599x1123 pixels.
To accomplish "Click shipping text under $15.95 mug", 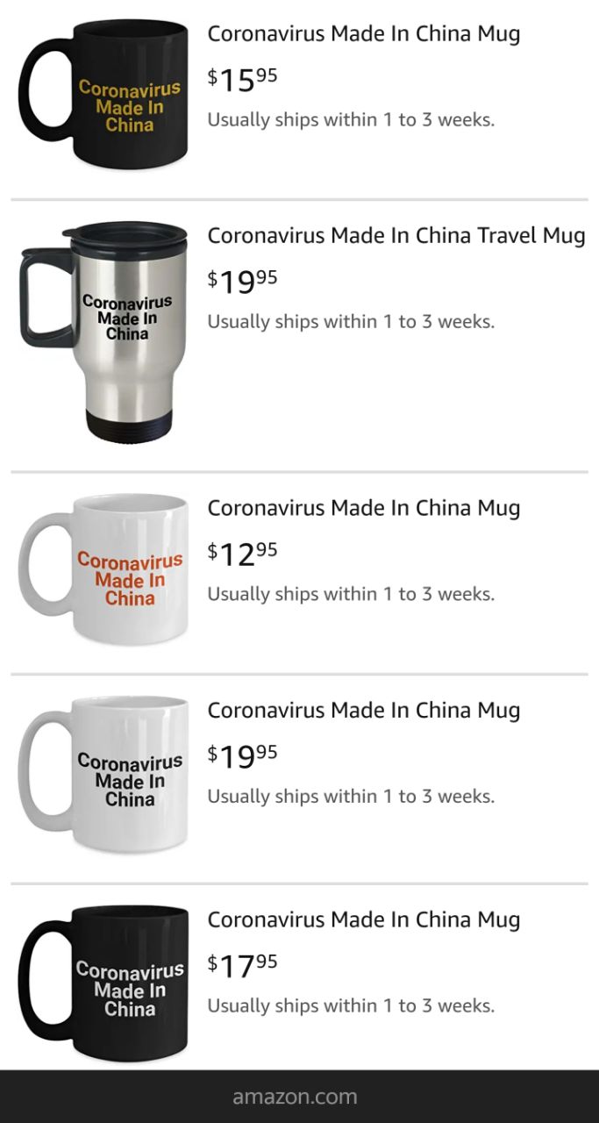I will 351,120.
